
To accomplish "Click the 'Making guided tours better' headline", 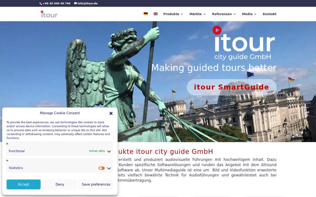I will click(214, 68).
